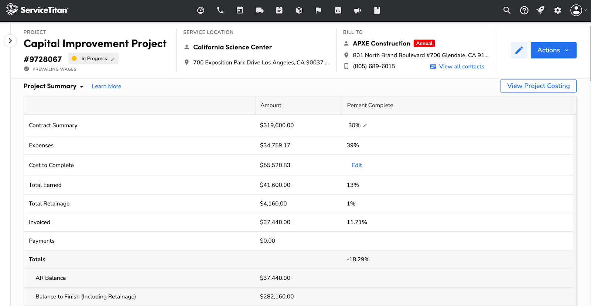This screenshot has height=306, width=591.
Task: Open the settings gear icon
Action: (558, 10)
